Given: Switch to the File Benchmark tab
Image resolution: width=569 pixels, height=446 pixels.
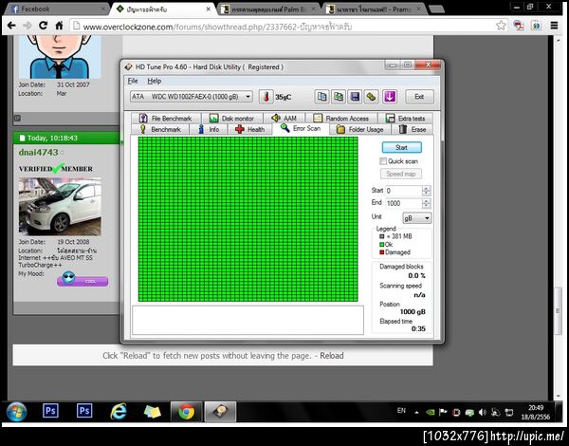Looking at the screenshot, I should (165, 118).
